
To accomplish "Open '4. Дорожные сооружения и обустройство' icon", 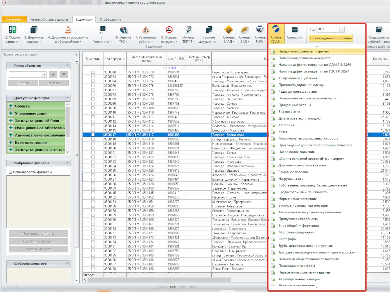I will coord(68,30).
